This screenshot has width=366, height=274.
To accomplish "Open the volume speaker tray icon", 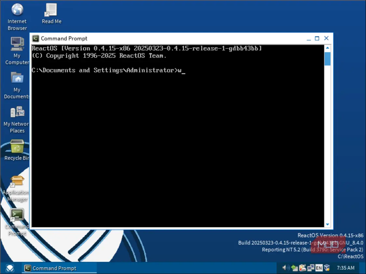I will pos(286,268).
